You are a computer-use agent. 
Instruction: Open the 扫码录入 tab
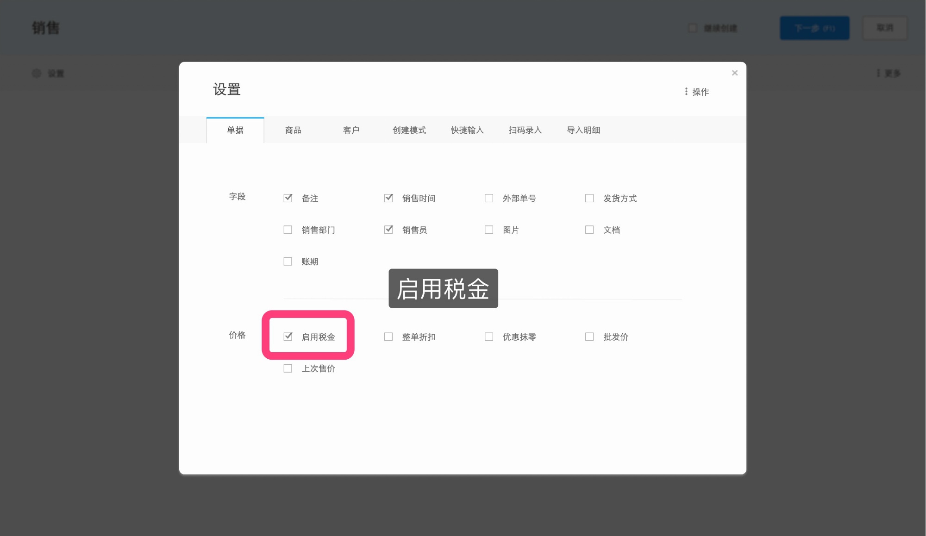pyautogui.click(x=525, y=130)
